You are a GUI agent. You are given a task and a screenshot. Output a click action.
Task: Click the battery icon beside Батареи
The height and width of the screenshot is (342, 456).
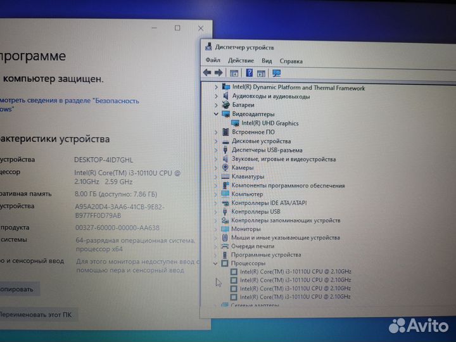pyautogui.click(x=225, y=104)
